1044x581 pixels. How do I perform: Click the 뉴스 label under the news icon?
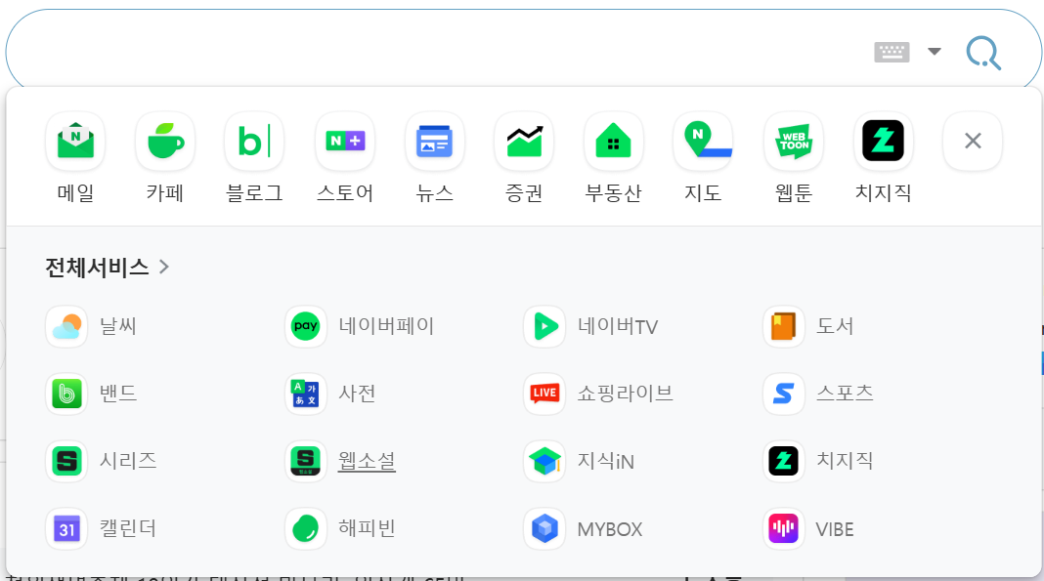pyautogui.click(x=435, y=193)
